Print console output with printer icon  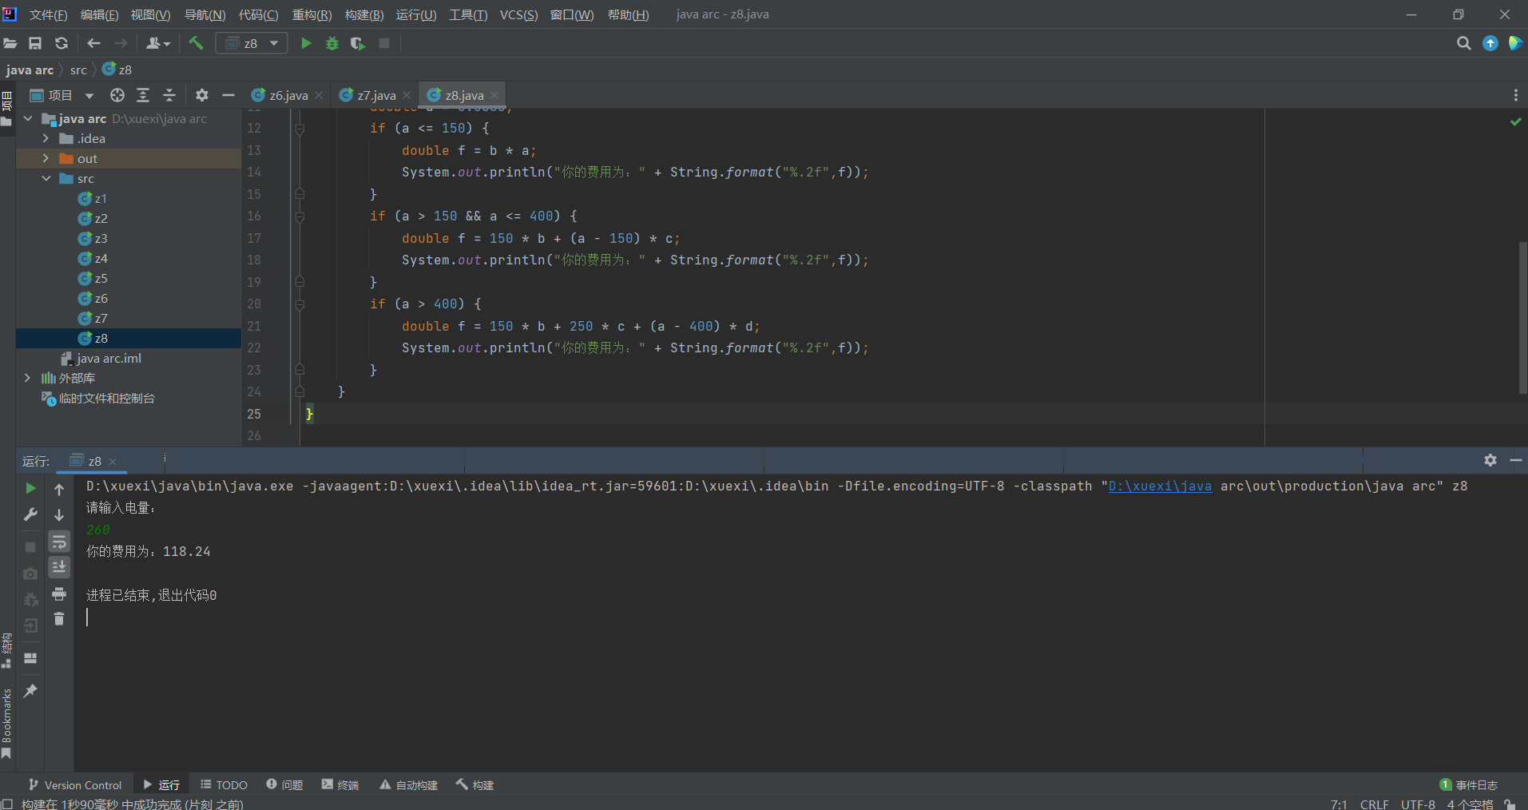click(x=59, y=594)
